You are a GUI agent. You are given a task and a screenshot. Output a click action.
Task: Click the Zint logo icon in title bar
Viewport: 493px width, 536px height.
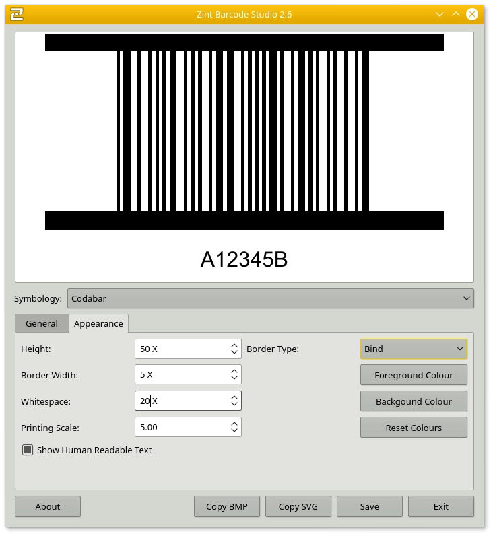18,14
